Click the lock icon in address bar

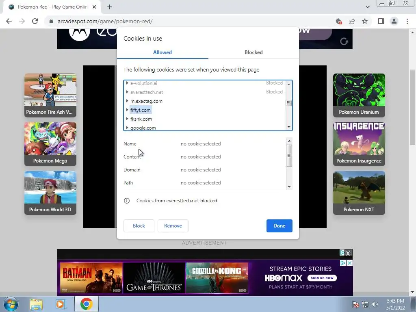pos(51,21)
